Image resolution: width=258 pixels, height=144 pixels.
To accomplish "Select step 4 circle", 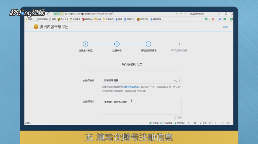I will [179, 44].
